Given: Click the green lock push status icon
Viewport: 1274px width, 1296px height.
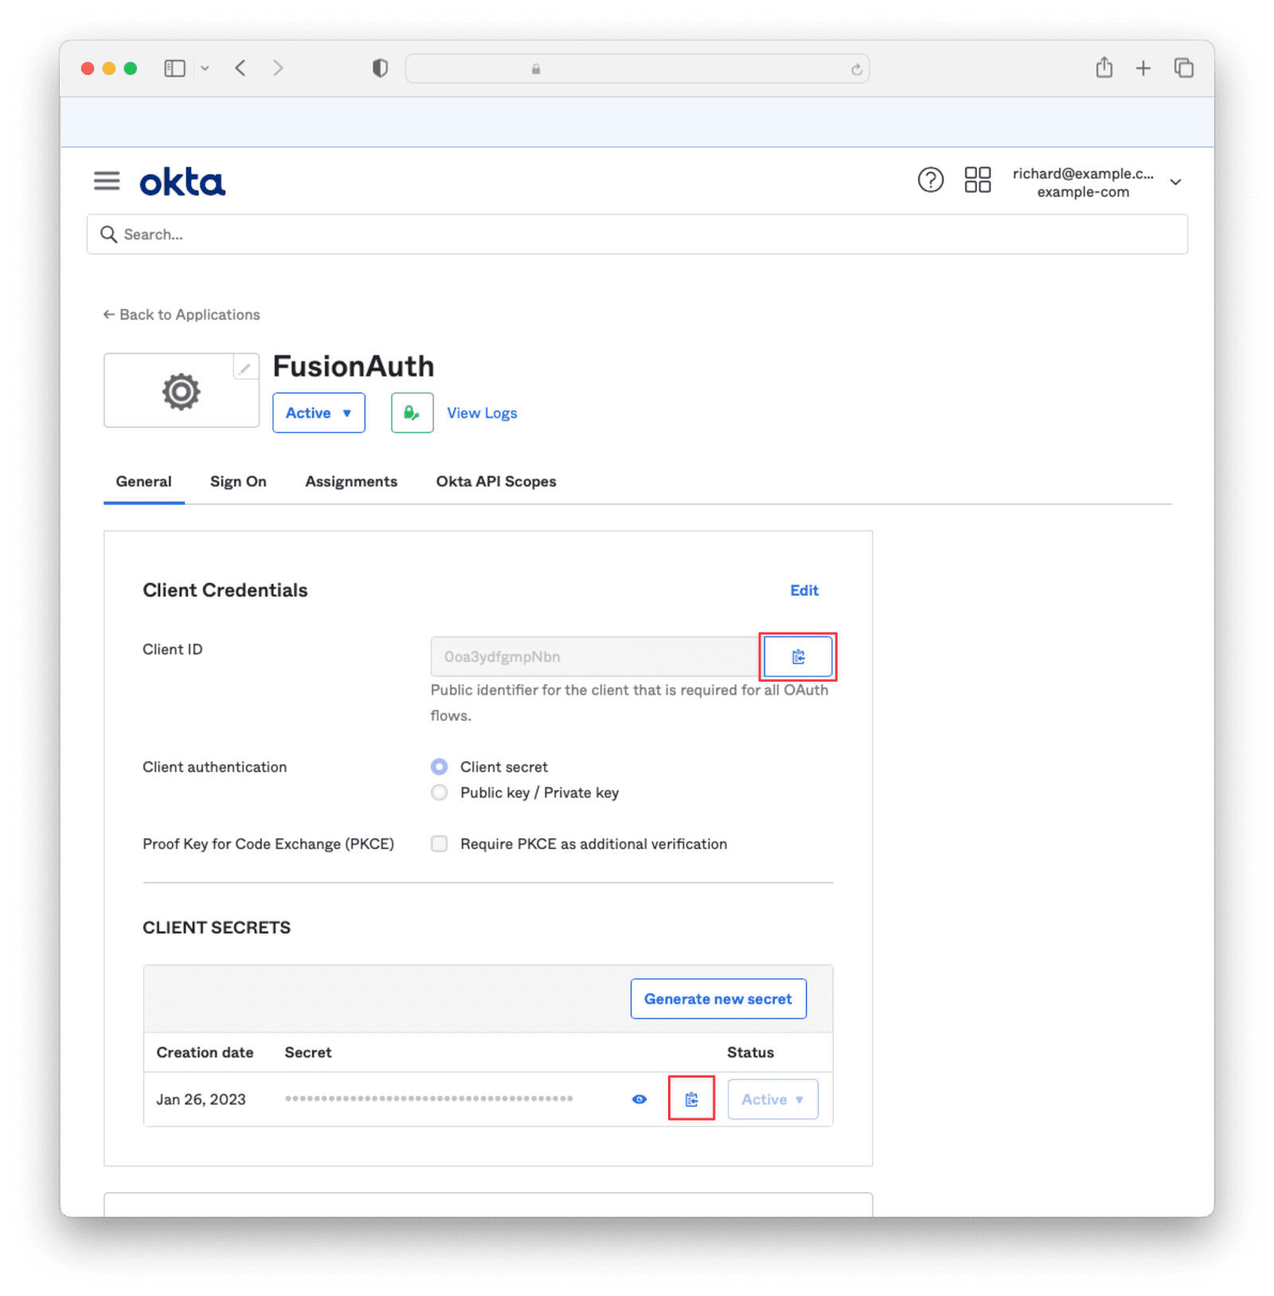Looking at the screenshot, I should tap(412, 413).
